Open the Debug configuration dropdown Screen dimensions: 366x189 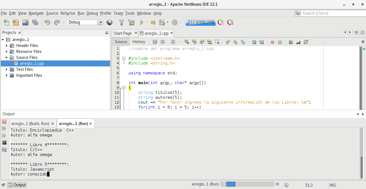pos(100,23)
